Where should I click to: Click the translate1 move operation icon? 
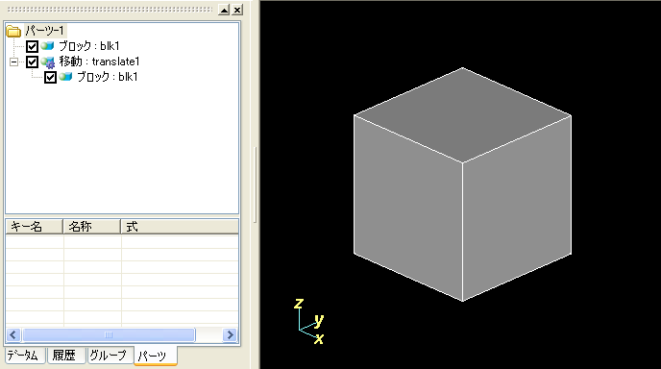click(x=48, y=62)
